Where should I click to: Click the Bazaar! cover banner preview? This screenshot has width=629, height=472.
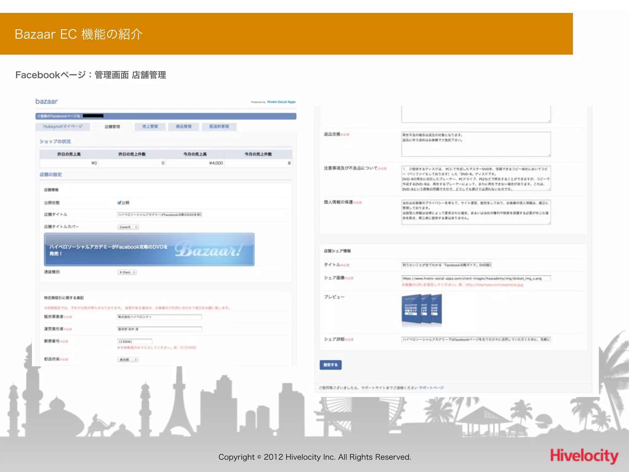pos(149,250)
